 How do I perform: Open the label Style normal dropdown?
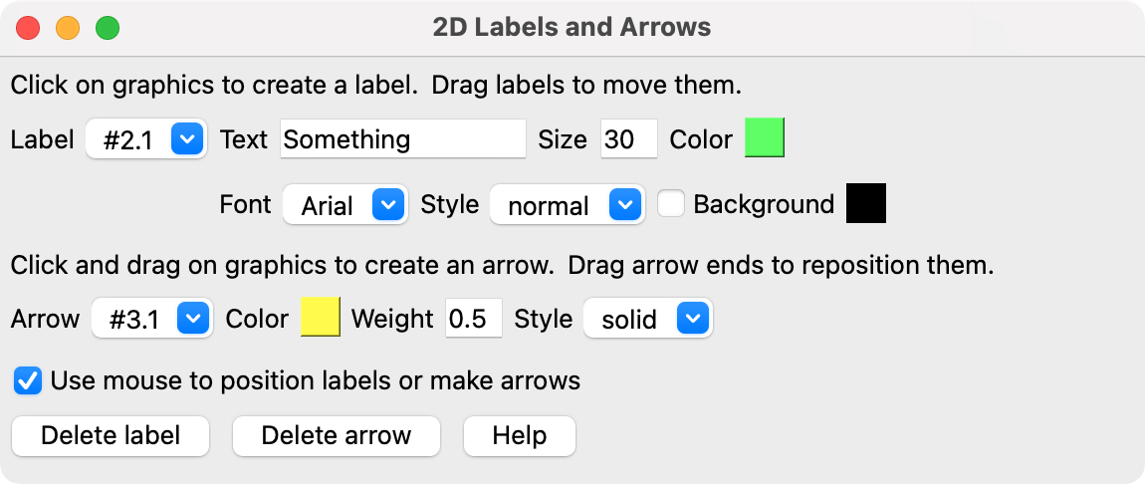tap(568, 205)
